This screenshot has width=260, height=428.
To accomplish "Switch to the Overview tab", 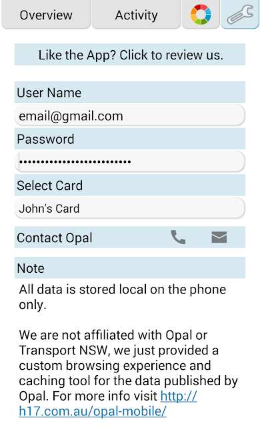I will point(46,14).
